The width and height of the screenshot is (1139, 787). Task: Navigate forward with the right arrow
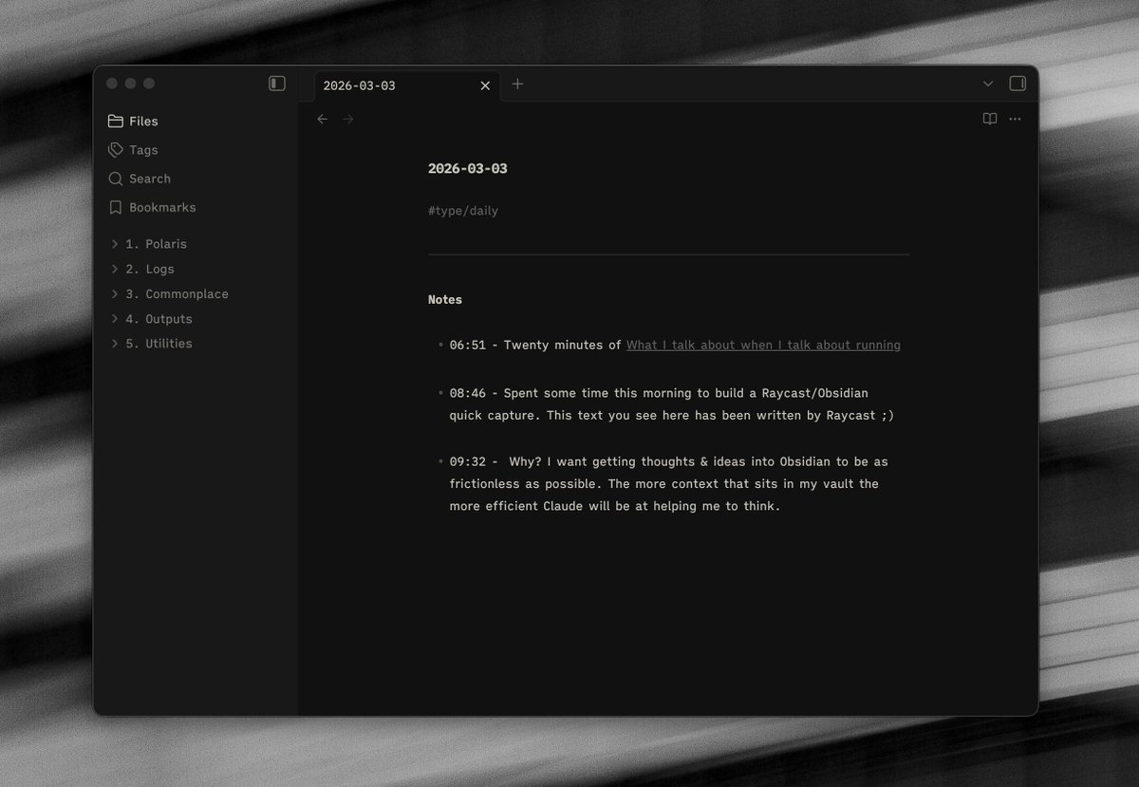coord(348,119)
